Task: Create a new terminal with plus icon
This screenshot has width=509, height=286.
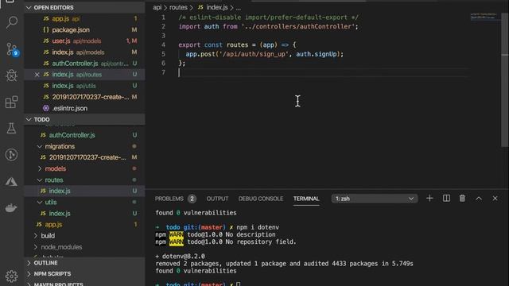Action: click(x=429, y=199)
